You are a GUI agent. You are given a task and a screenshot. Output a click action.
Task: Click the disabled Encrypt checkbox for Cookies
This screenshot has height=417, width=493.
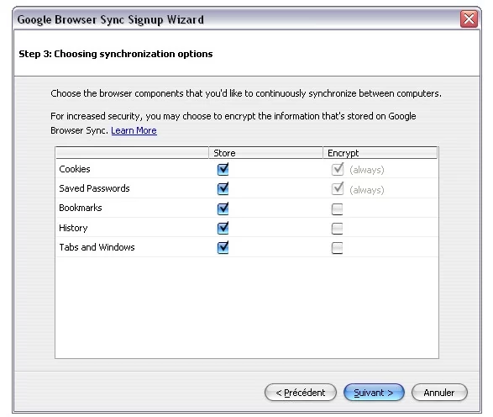338,169
